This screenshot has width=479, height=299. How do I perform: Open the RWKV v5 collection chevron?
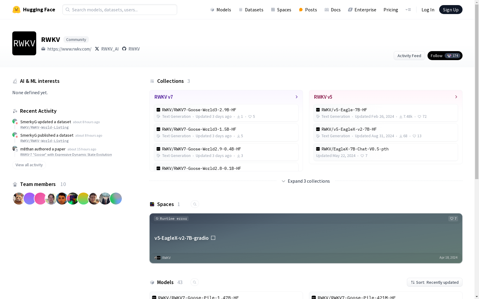(456, 97)
